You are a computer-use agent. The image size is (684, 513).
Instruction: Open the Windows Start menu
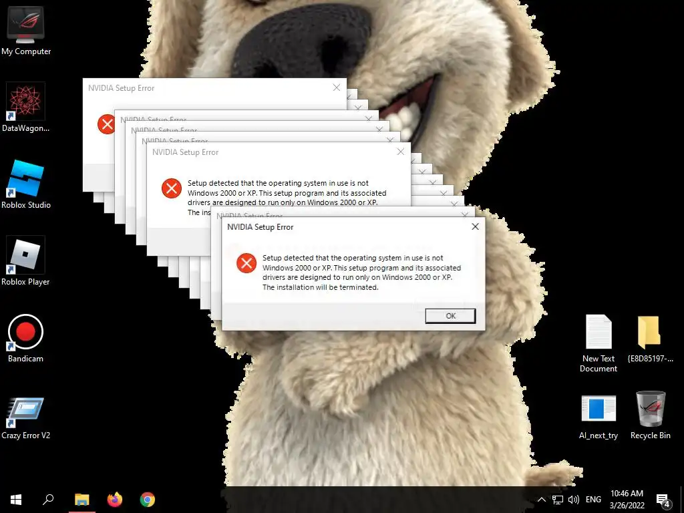point(16,500)
